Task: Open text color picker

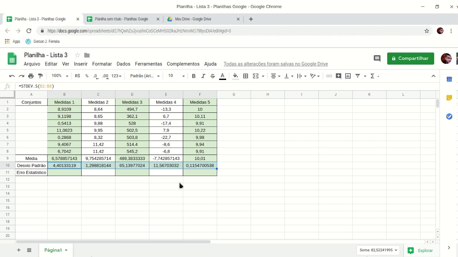Action: tap(222, 76)
